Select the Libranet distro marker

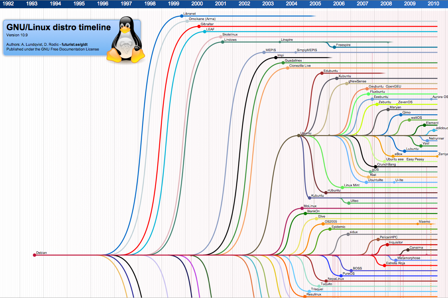click(x=182, y=16)
